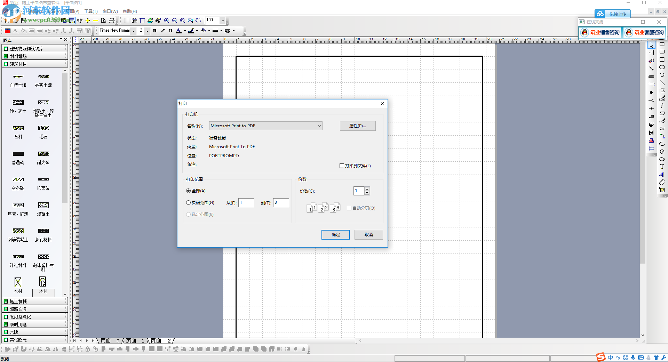This screenshot has width=668, height=362.
Task: Open printer 属性(P)... button
Action: (x=358, y=126)
